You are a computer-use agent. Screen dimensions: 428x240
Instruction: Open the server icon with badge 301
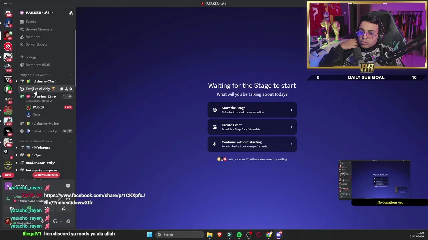pyautogui.click(x=8, y=121)
